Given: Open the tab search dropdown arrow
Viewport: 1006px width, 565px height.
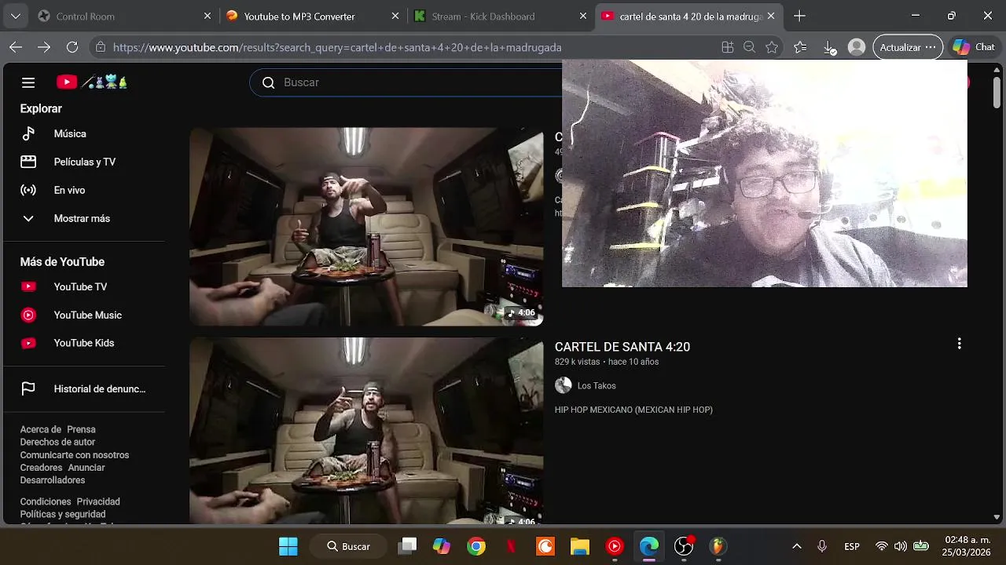Looking at the screenshot, I should (16, 16).
